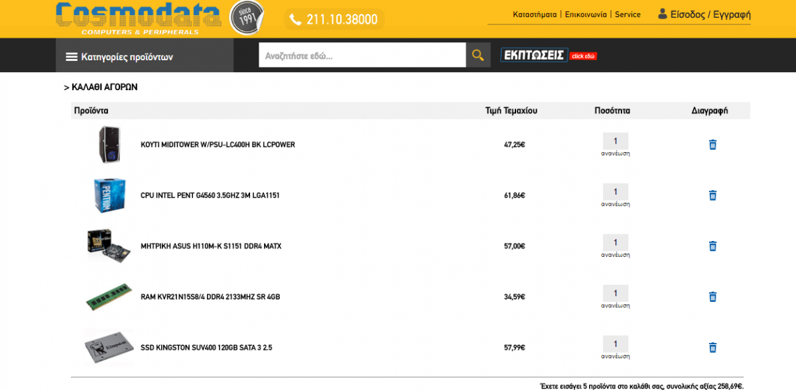Viewport: 796px width, 390px height.
Task: Click the Cosmodata logo
Action: (139, 18)
